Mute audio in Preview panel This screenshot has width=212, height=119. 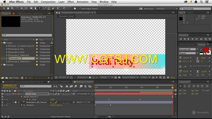[201, 39]
